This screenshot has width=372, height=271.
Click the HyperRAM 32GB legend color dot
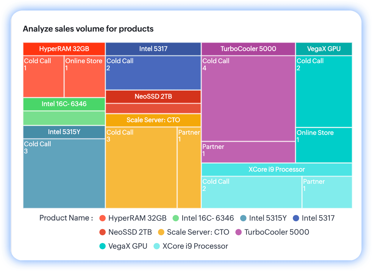point(102,218)
